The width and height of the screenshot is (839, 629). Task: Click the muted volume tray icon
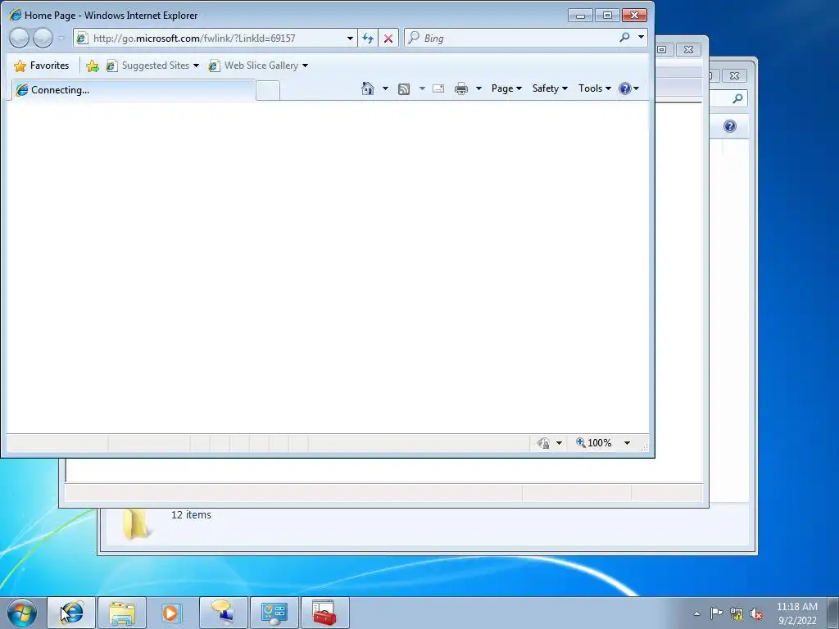756,614
